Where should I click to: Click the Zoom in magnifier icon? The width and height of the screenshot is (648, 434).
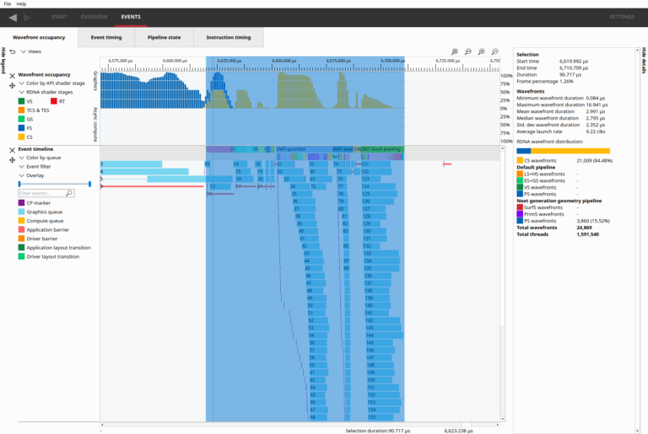[482, 51]
